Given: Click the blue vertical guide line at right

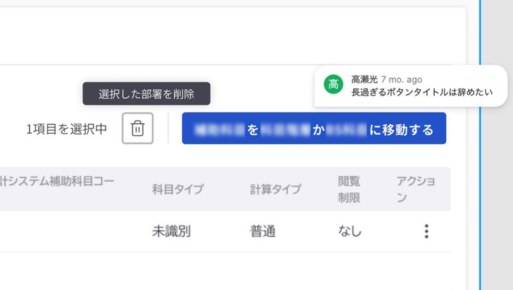Looking at the screenshot, I should click(480, 178).
